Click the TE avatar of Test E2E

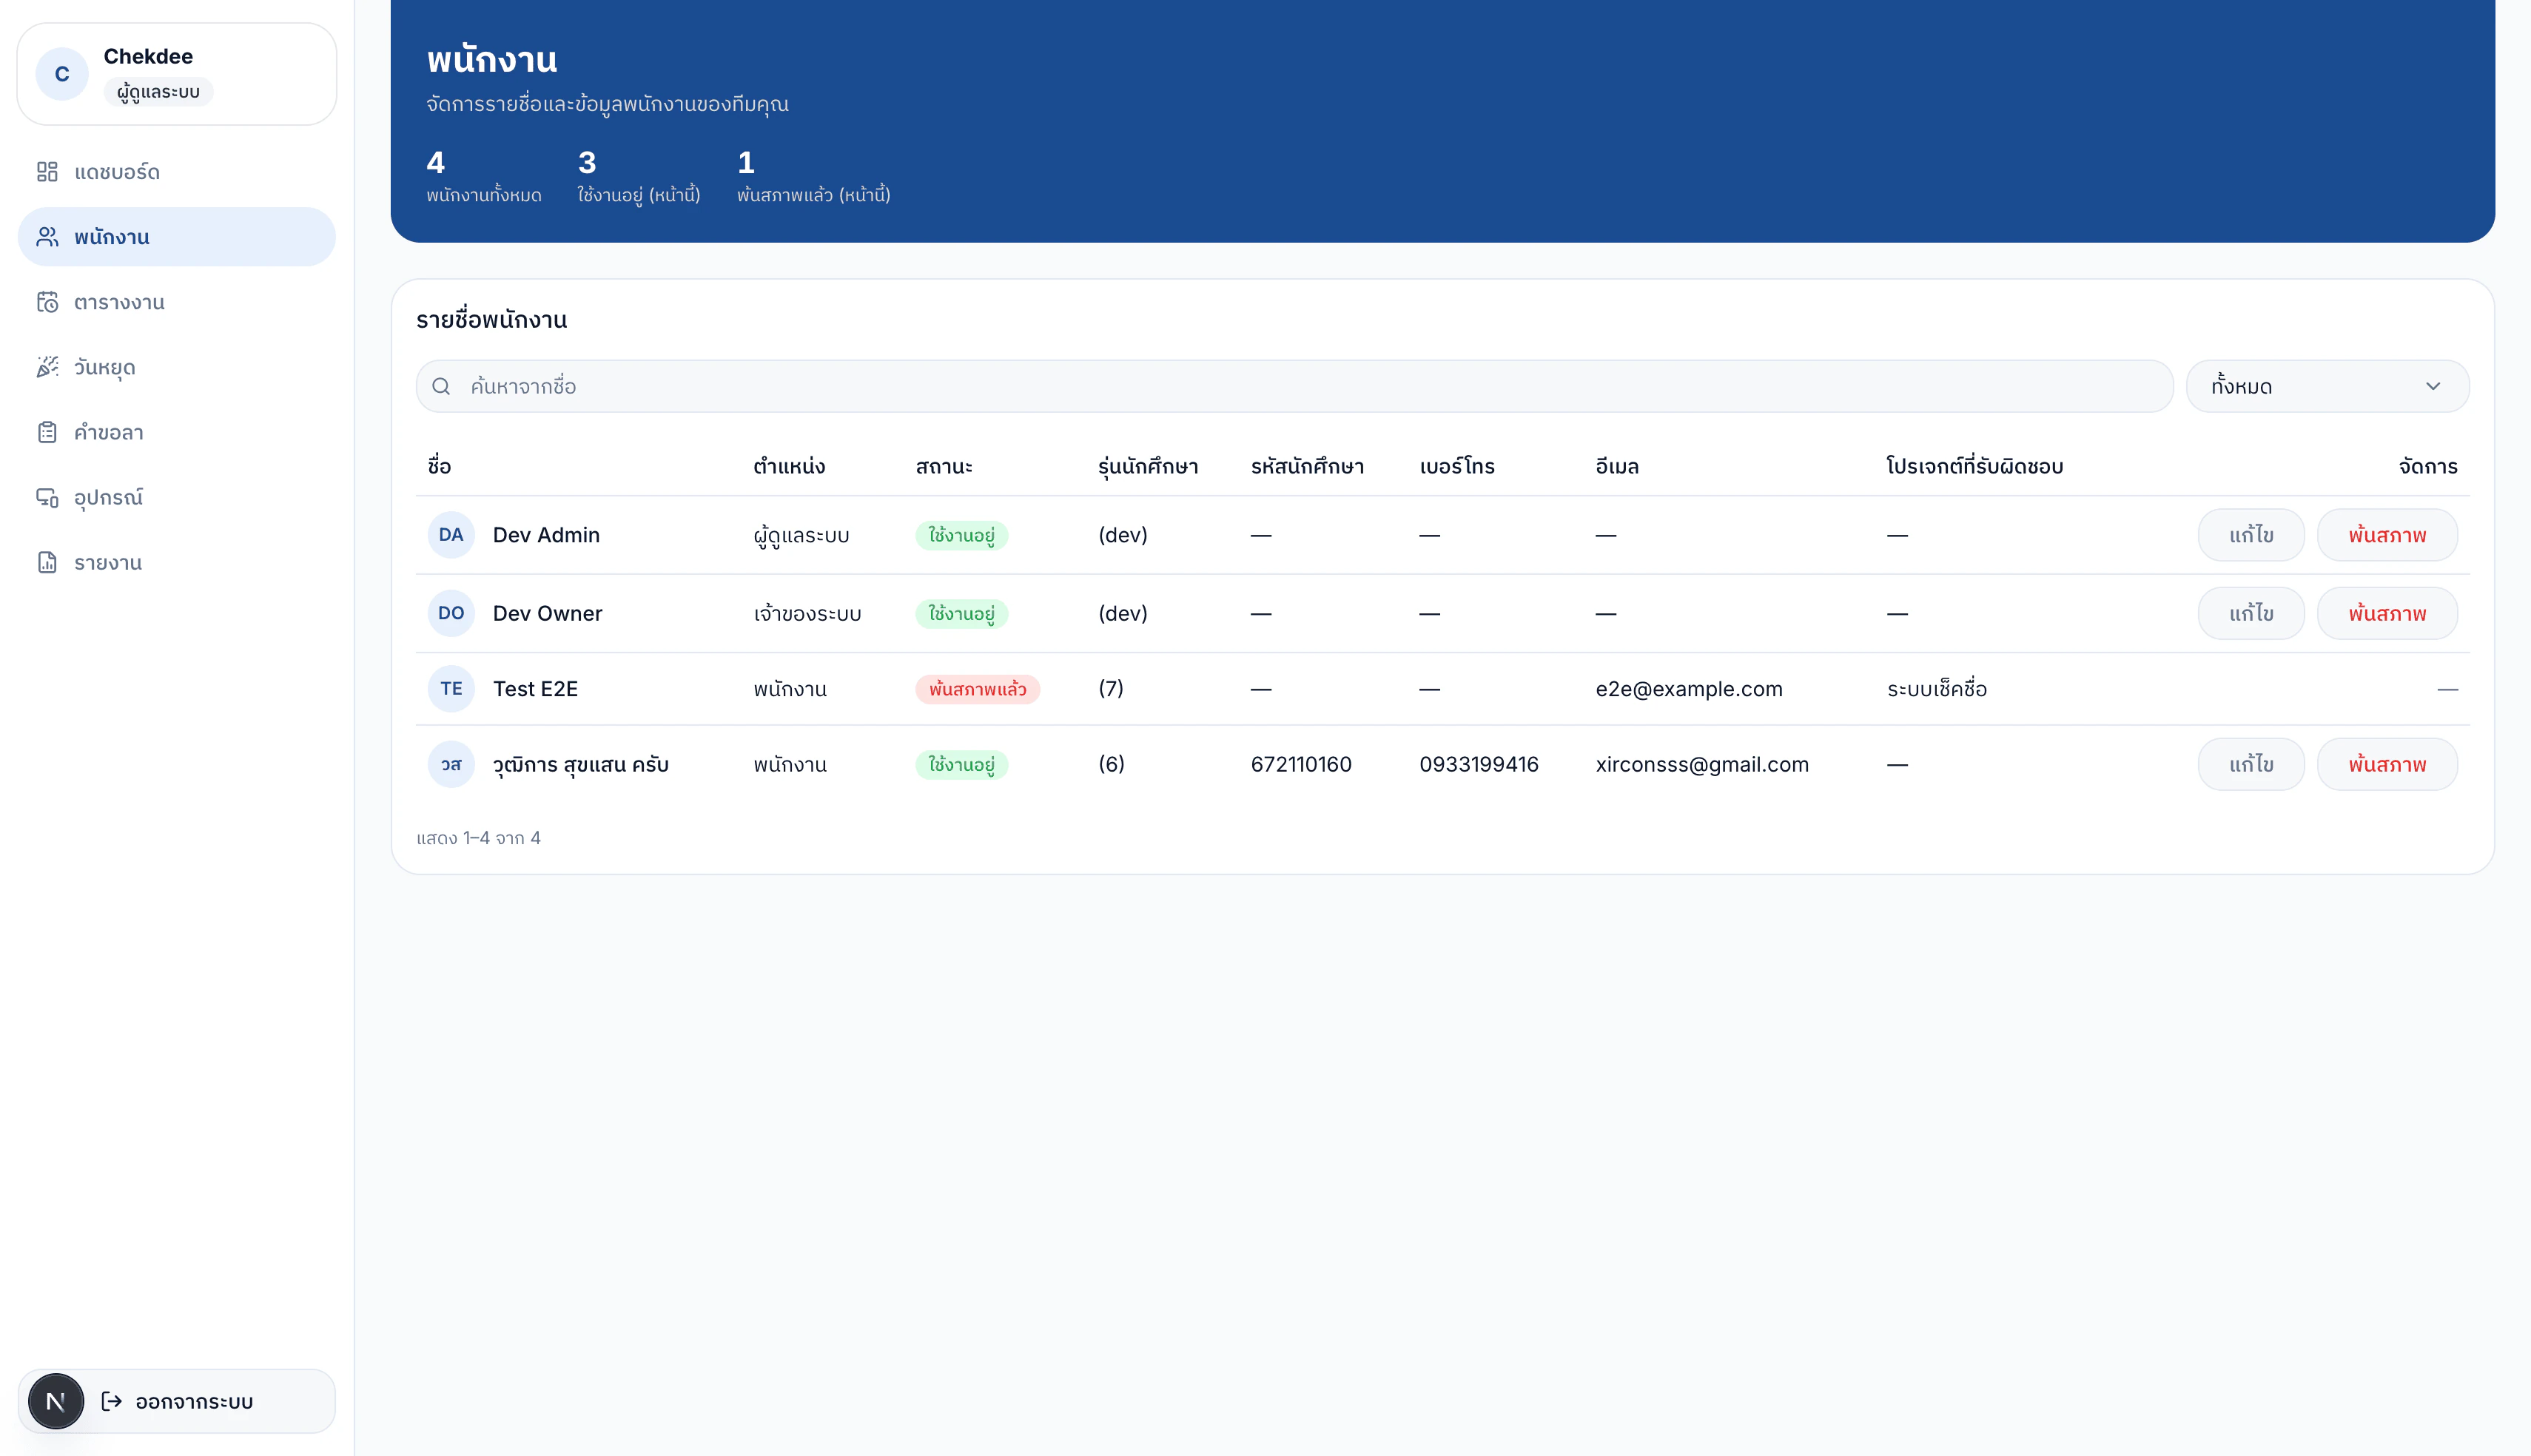(x=451, y=689)
